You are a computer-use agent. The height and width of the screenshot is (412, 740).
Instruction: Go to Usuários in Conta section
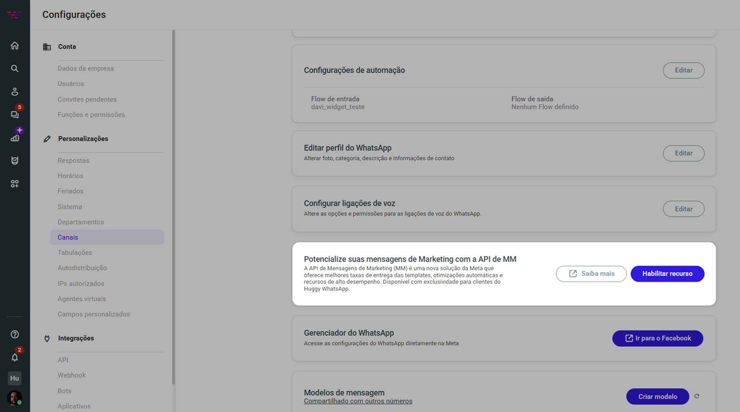[71, 84]
